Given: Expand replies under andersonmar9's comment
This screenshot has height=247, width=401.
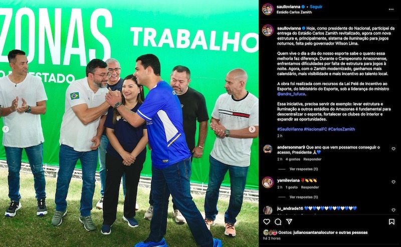Looking at the screenshot, I should [x=304, y=169].
